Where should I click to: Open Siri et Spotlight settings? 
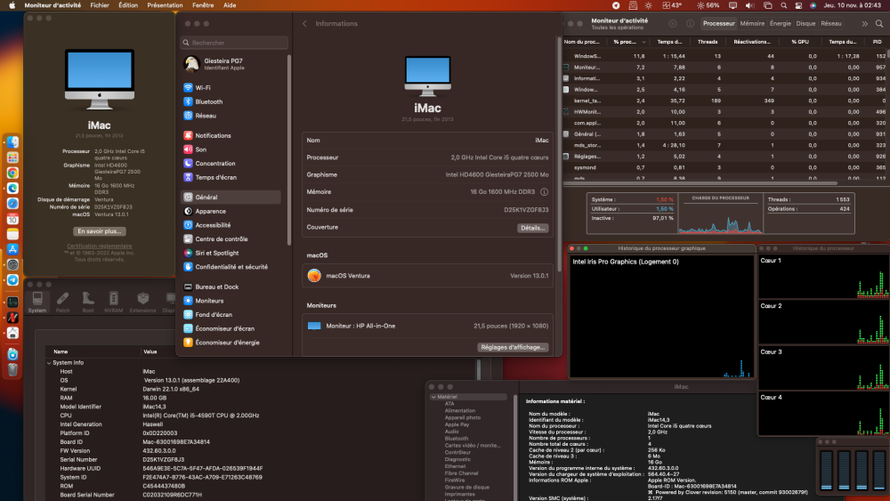tap(232, 253)
